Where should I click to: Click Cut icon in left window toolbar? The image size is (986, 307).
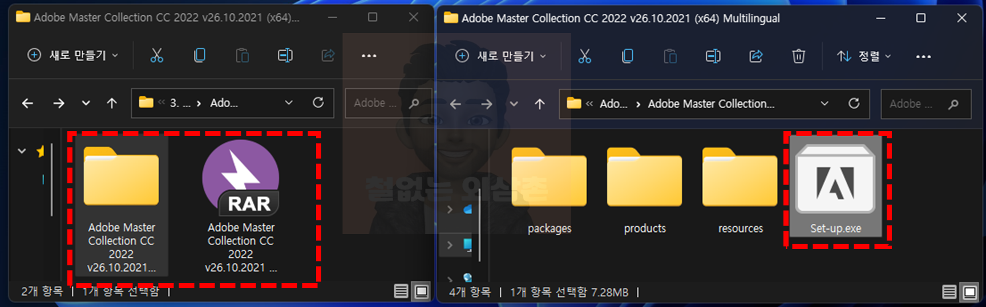tap(156, 55)
